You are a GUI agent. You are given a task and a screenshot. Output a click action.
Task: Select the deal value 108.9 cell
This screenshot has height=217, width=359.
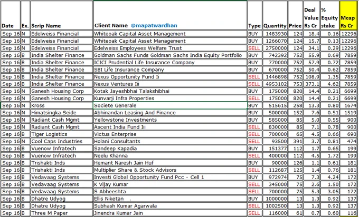311,77
